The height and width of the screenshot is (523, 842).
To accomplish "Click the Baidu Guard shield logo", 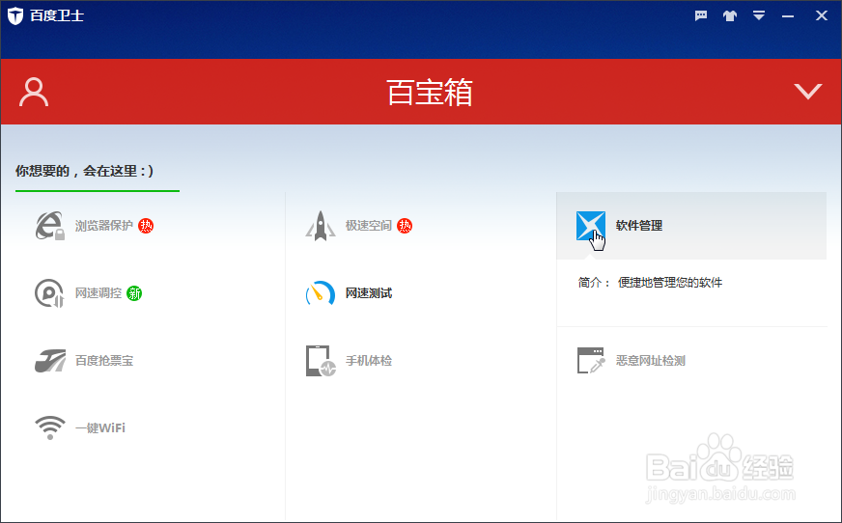I will pos(15,15).
